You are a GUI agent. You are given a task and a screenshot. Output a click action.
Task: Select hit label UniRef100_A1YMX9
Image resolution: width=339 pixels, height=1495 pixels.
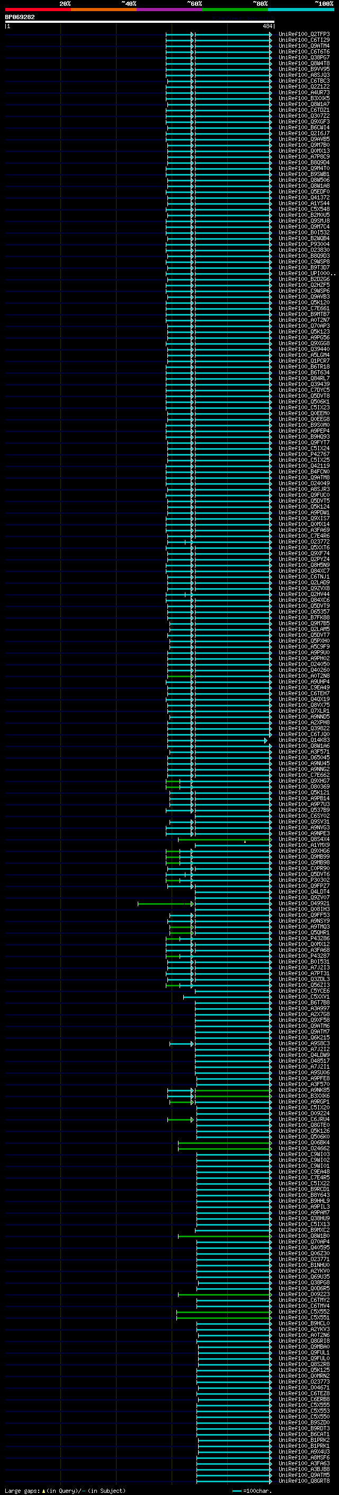click(304, 845)
